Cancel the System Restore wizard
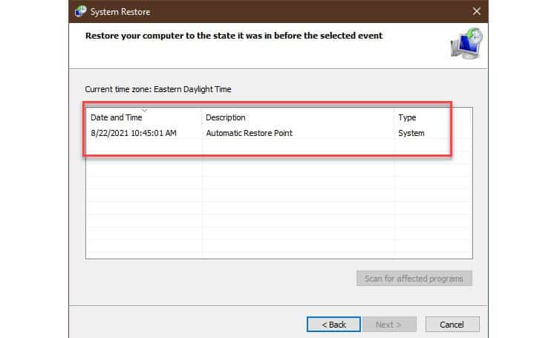Screen dimensions: 557x338 pos(452,325)
